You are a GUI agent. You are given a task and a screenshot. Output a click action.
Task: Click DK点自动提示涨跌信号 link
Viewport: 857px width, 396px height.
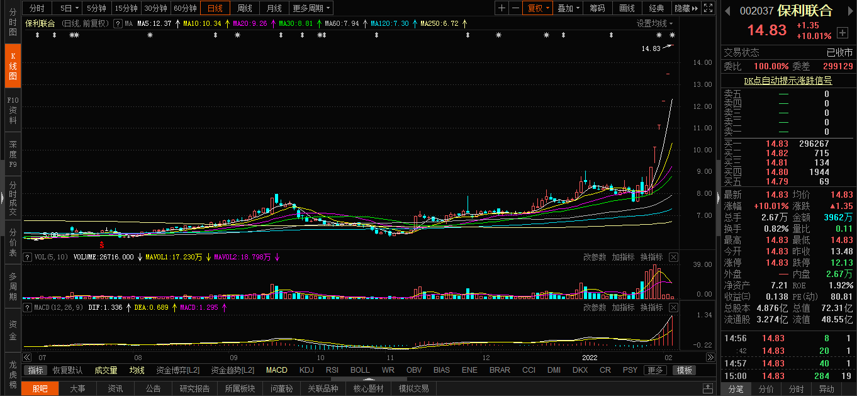tap(788, 81)
